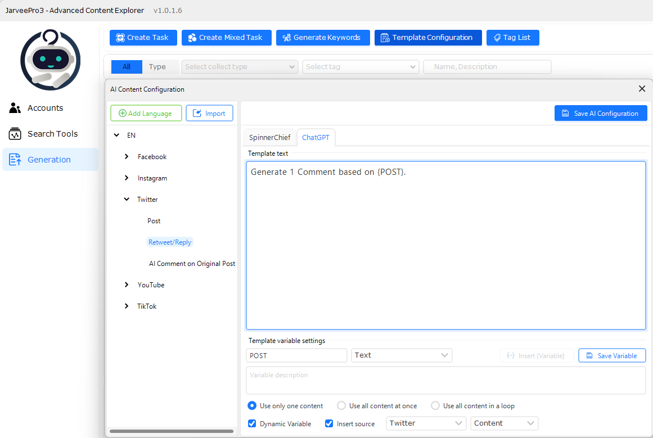Close the AI Content Configuration dialog

642,89
